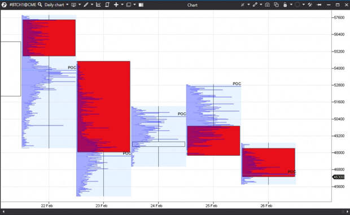Click the 23 Feb large red candle body
The height and width of the screenshot is (215, 350).
pos(103,107)
